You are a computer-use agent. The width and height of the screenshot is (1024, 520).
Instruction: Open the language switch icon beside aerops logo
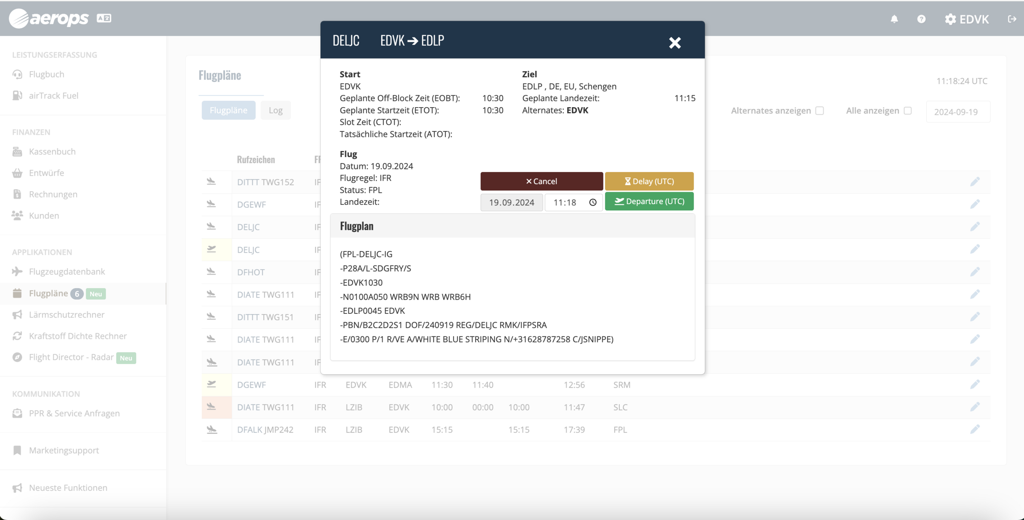point(104,18)
